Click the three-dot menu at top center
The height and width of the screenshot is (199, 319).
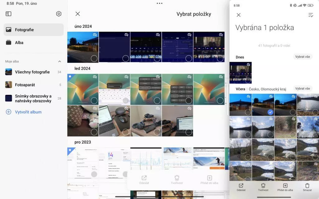[x=159, y=3]
